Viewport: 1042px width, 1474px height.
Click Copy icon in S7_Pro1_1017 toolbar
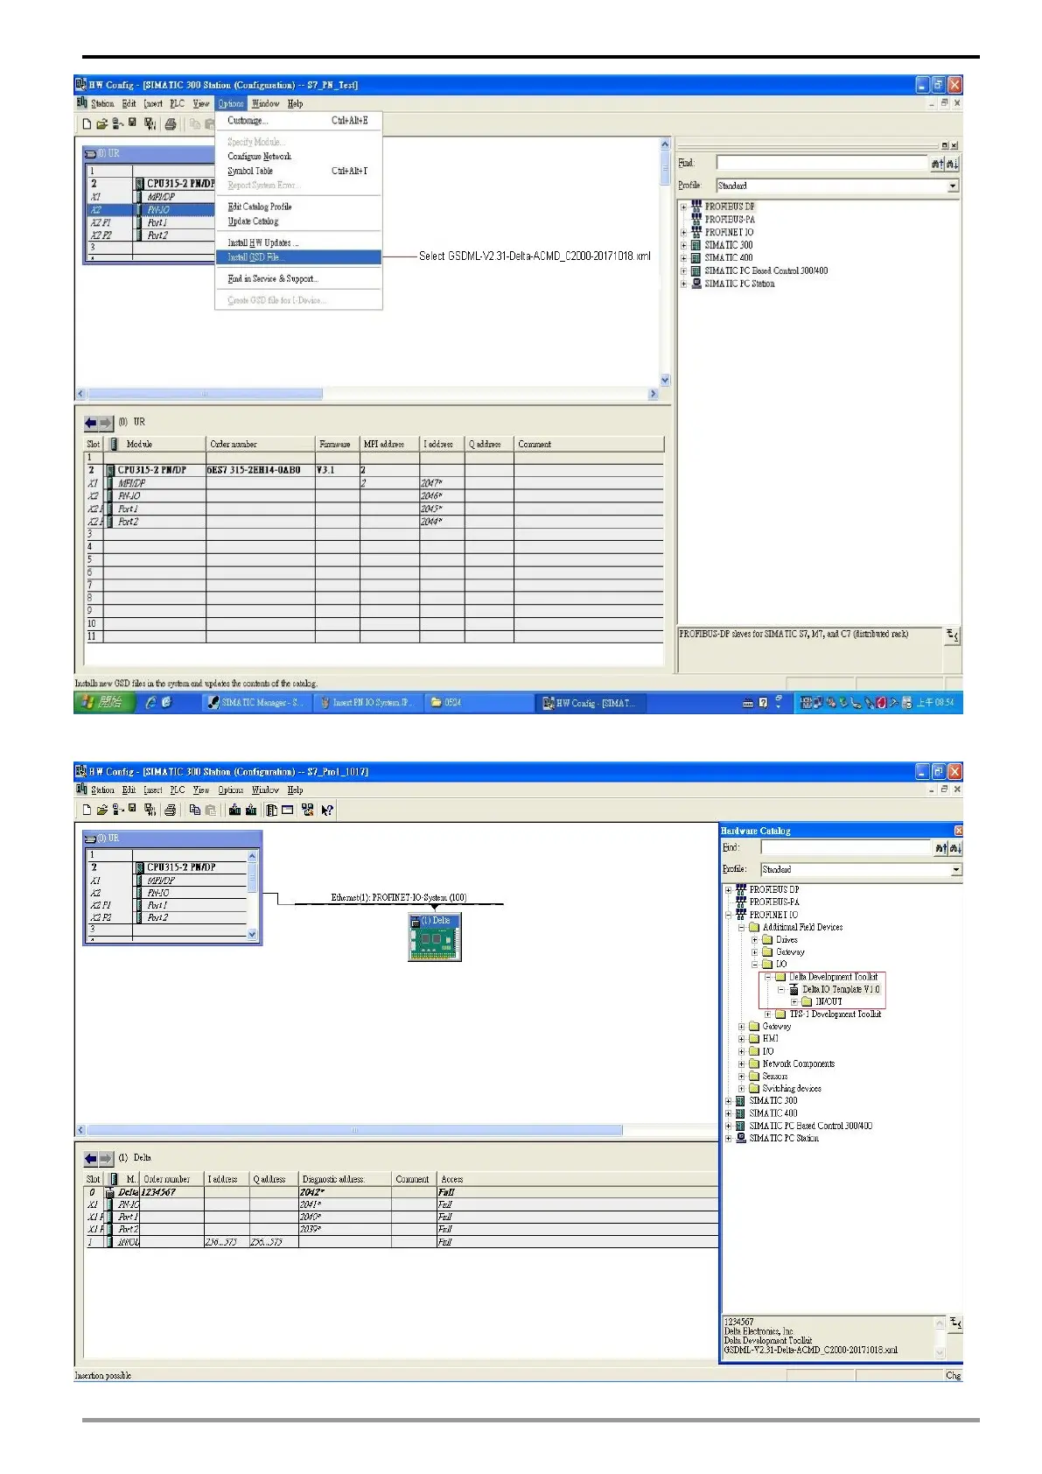195,811
